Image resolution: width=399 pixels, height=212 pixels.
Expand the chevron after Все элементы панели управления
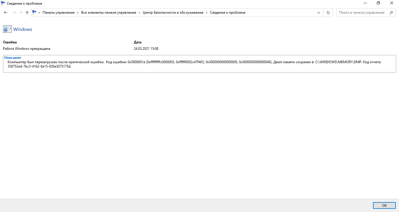140,13
